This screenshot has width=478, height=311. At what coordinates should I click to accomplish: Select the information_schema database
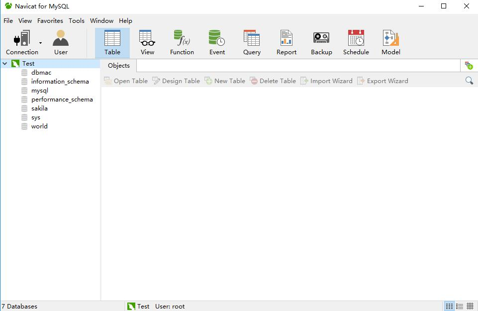tap(60, 82)
